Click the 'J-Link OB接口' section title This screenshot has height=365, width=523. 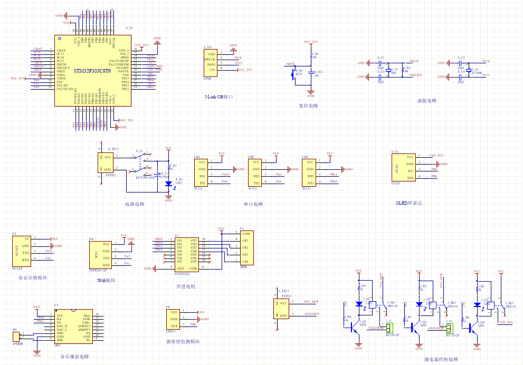click(x=219, y=97)
